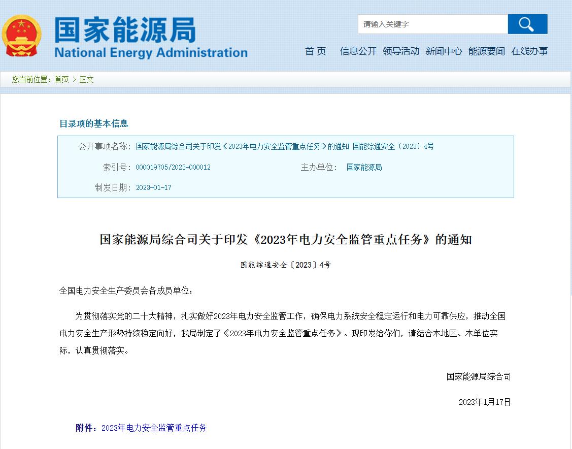The width and height of the screenshot is (572, 449).
Task: Click the bold article headline
Action: coord(286,240)
